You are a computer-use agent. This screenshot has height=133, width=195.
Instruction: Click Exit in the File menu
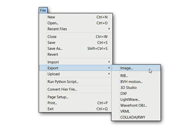click(x=76, y=109)
